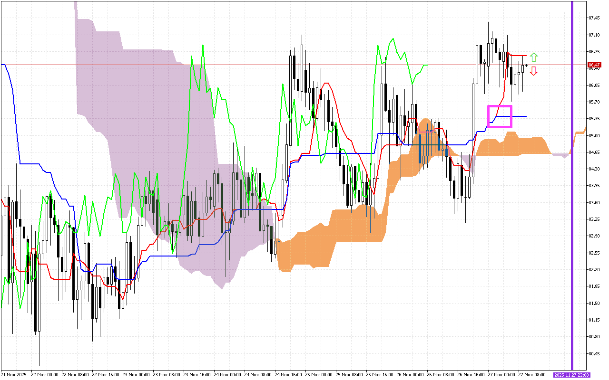This screenshot has width=609, height=380.
Task: Click the purple 2025.11.27 22:00 date label
Action: [571, 375]
